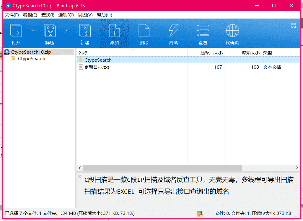
Task: Click the archive comment text about C段扫描
Action: click(x=189, y=186)
